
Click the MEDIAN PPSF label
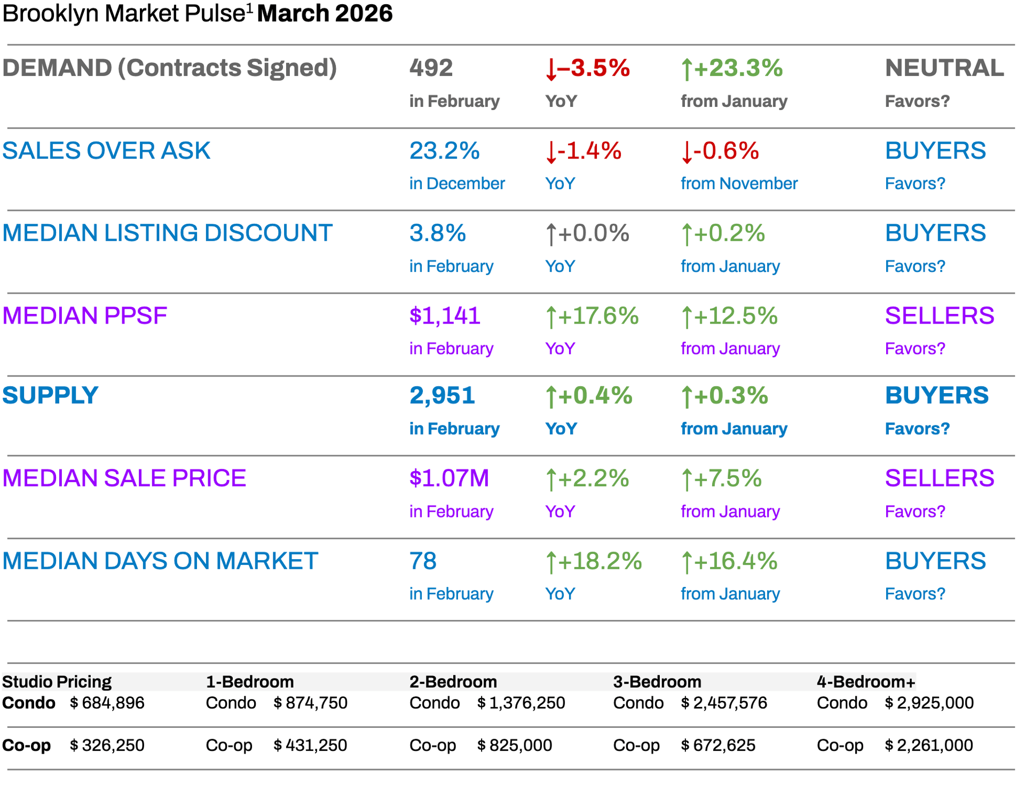84,316
